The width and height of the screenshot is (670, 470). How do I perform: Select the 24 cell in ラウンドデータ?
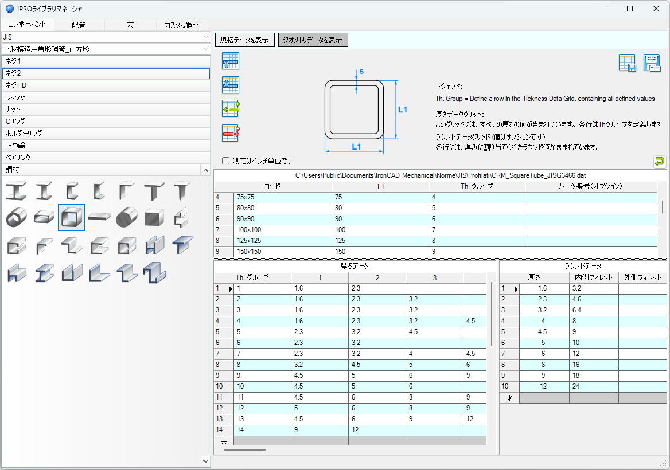[x=594, y=386]
